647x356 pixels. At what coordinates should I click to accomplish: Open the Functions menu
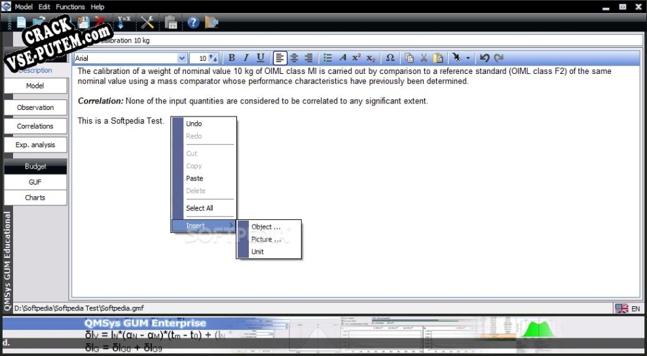click(70, 7)
